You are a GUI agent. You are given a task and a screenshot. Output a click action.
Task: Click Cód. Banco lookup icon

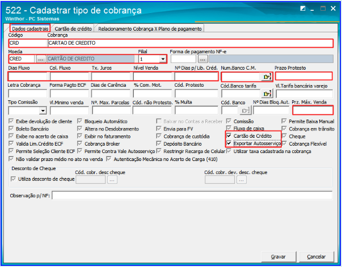[x=244, y=111]
